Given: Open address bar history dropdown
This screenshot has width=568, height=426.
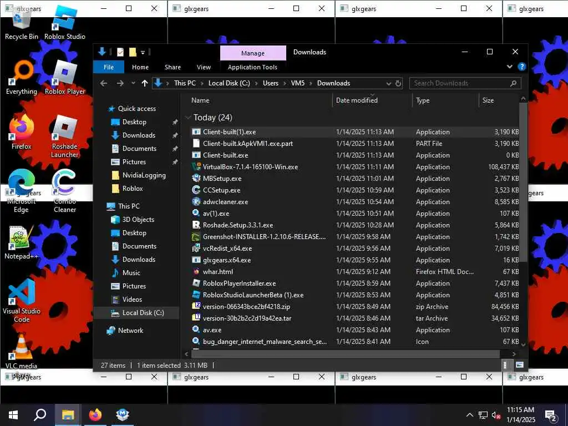Looking at the screenshot, I should coord(389,84).
